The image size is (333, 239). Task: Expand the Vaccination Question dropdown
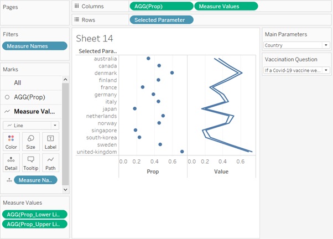click(x=296, y=70)
